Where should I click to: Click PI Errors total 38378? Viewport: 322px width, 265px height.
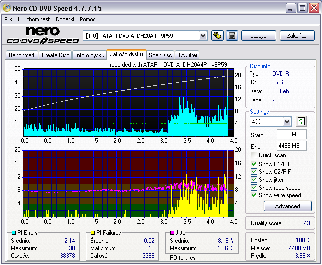tap(67, 256)
